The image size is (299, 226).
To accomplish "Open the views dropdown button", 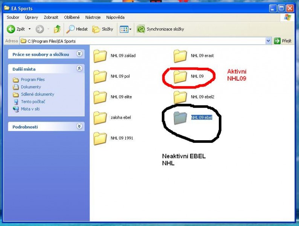I will [125, 29].
